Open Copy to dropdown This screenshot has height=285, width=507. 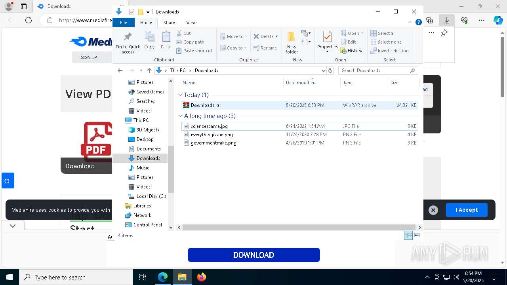click(234, 48)
